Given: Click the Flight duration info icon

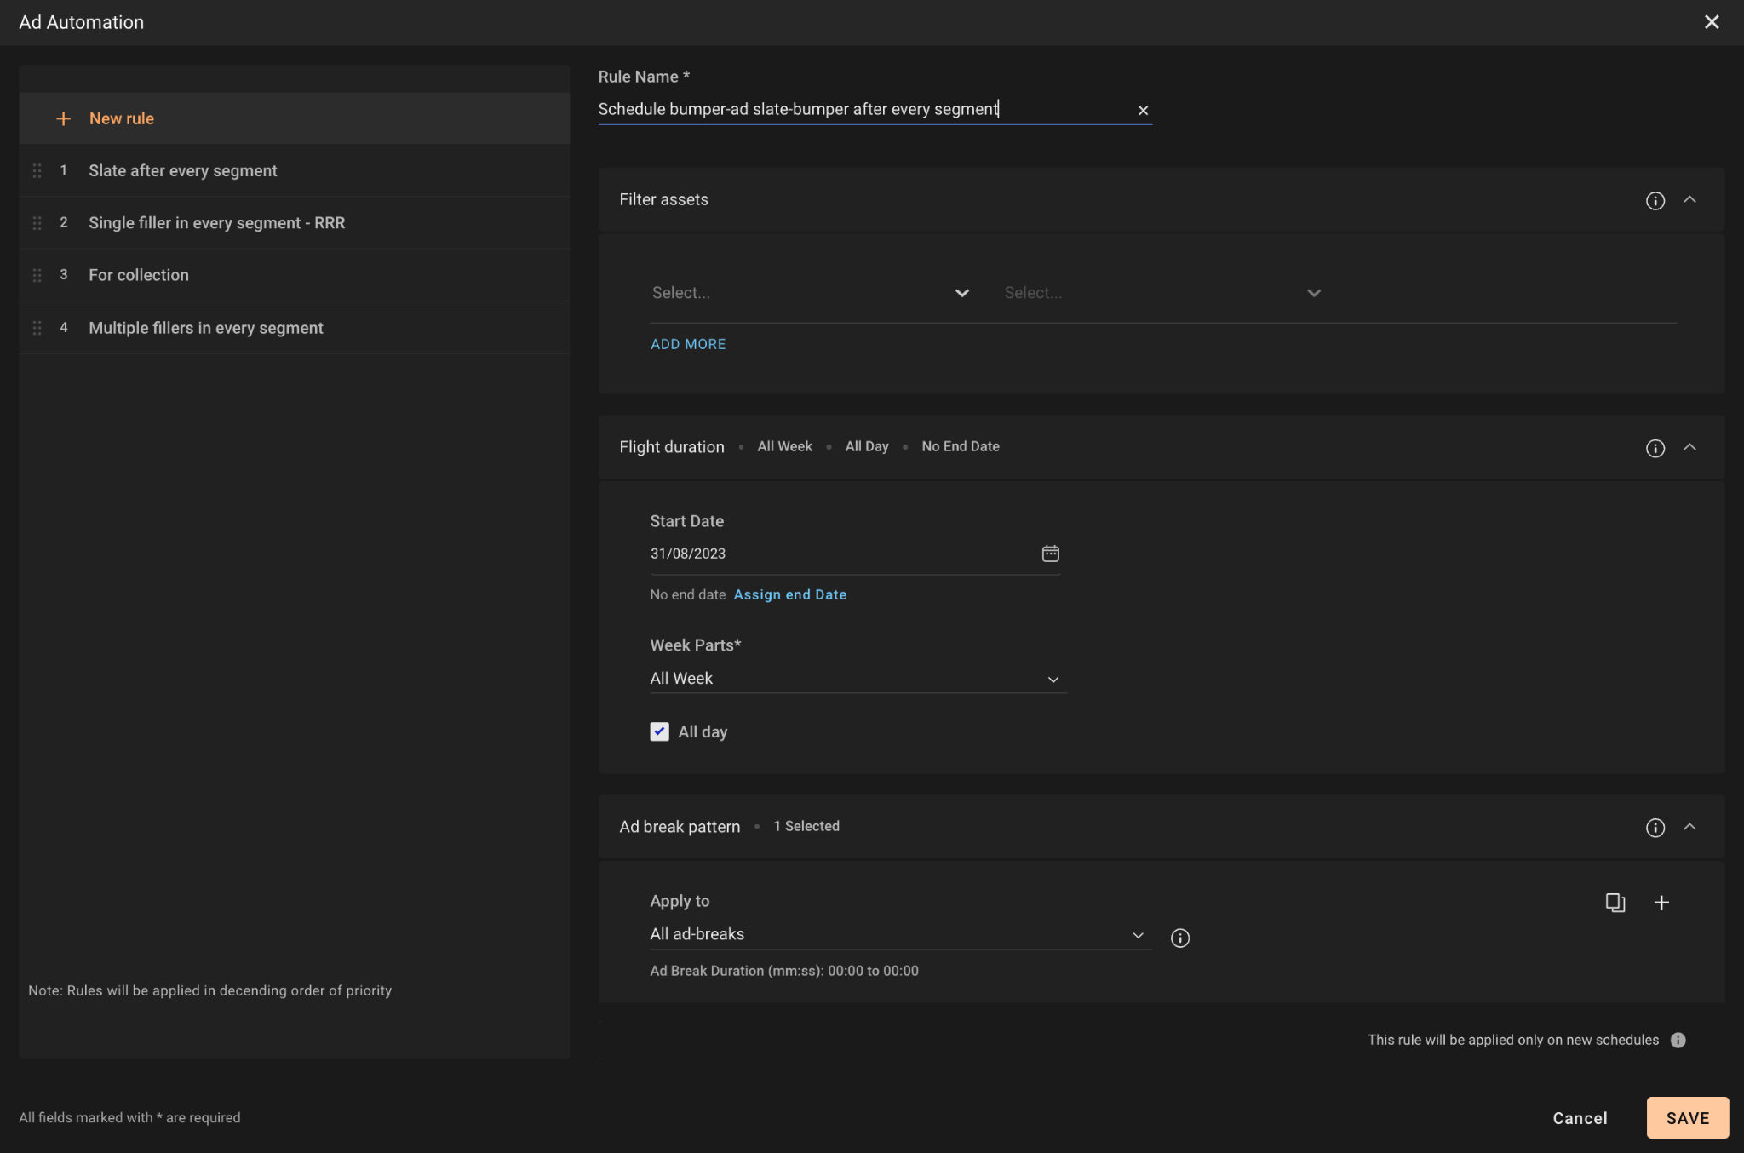Looking at the screenshot, I should 1655,449.
